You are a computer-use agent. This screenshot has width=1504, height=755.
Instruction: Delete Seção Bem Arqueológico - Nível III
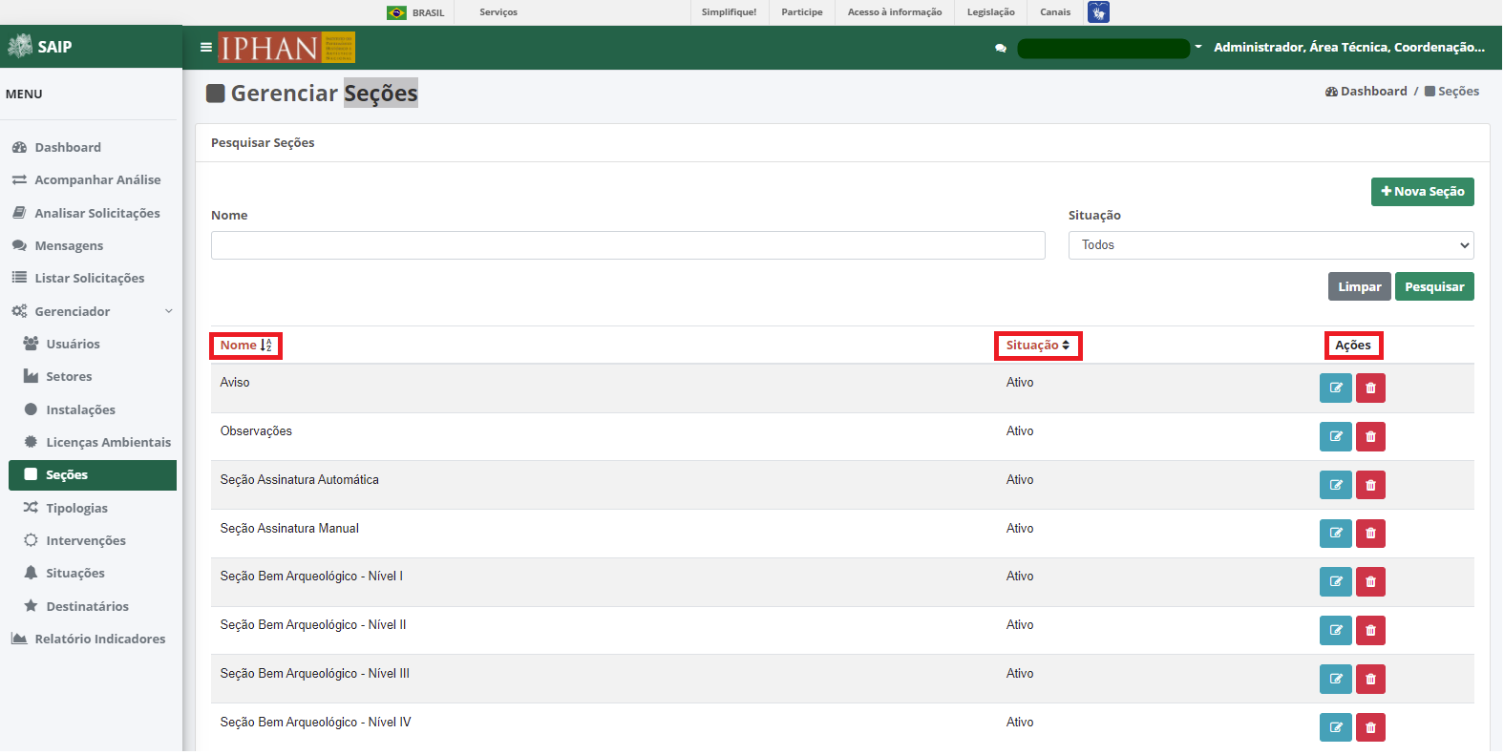[1370, 680]
